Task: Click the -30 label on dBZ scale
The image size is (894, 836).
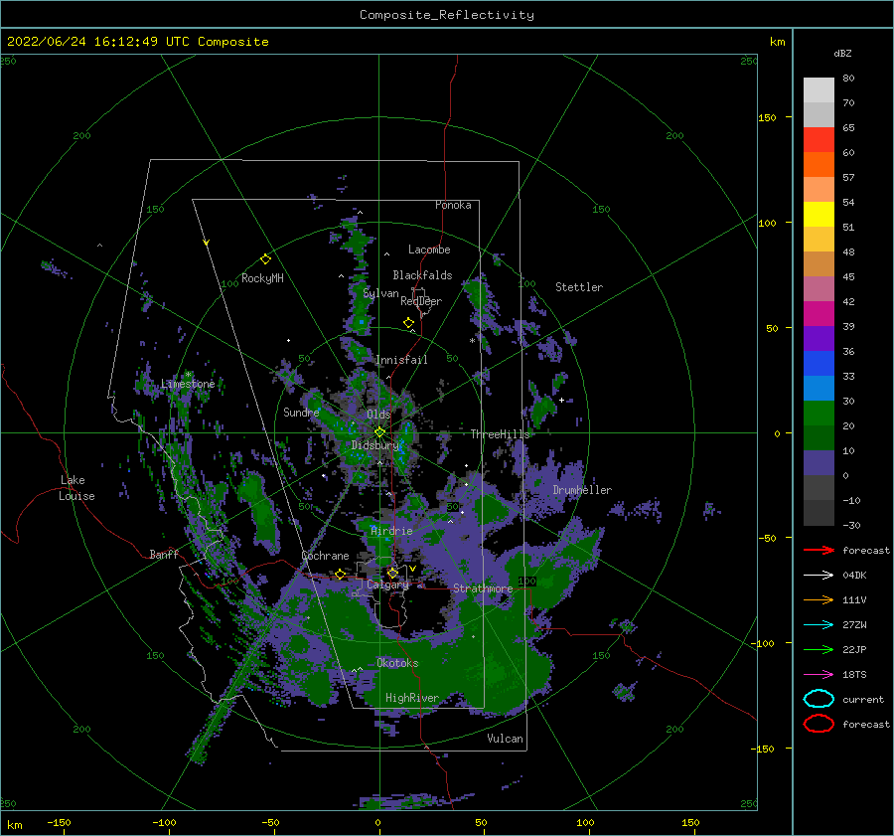Action: pyautogui.click(x=851, y=525)
